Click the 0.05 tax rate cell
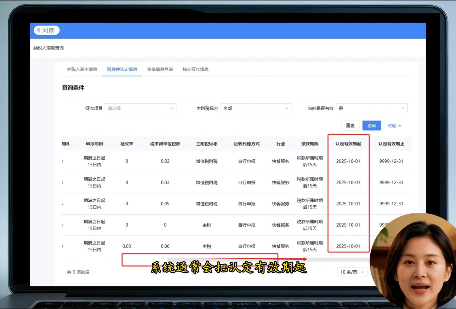The width and height of the screenshot is (456, 309). [165, 204]
